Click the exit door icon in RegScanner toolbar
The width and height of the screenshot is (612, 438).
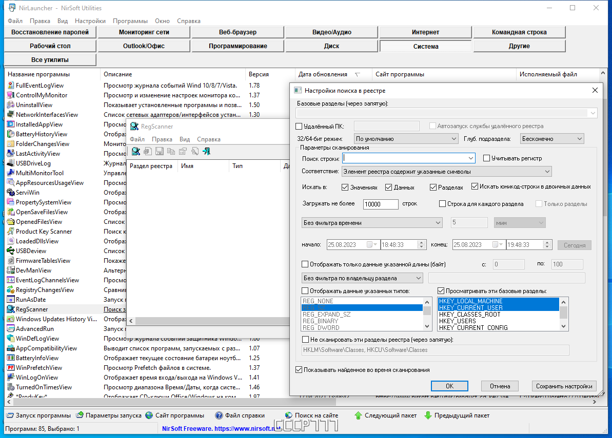[x=206, y=152]
